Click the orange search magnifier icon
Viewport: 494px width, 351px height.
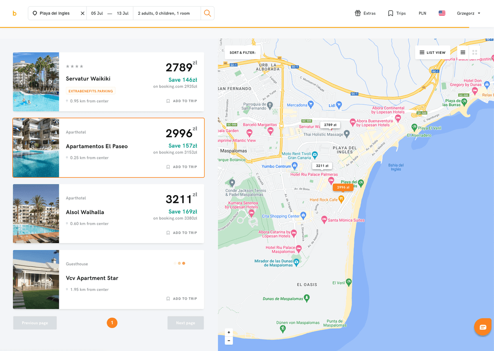pyautogui.click(x=207, y=13)
